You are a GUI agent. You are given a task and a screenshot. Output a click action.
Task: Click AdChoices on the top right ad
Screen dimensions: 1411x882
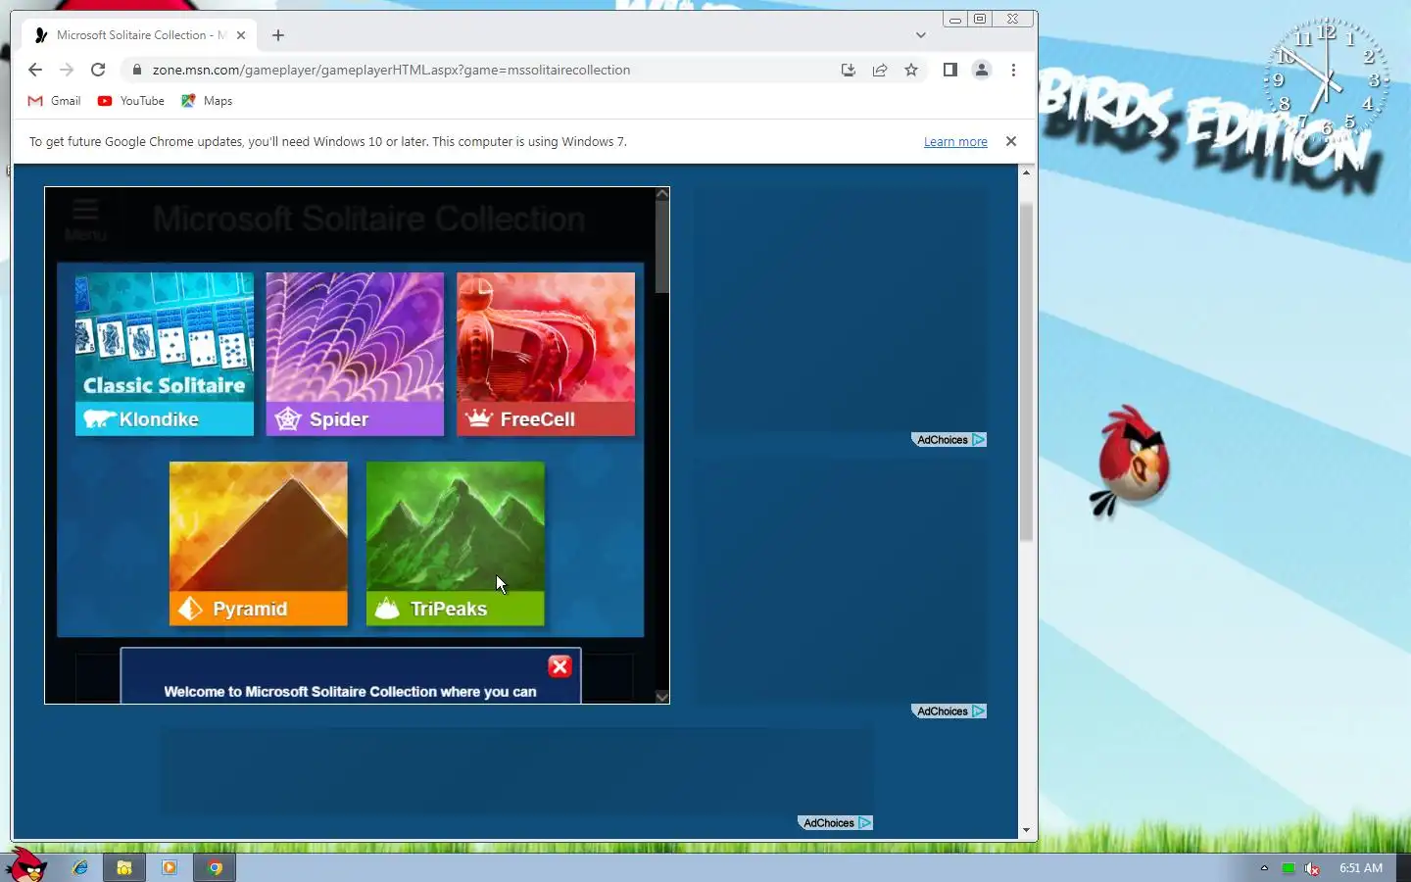tap(949, 440)
